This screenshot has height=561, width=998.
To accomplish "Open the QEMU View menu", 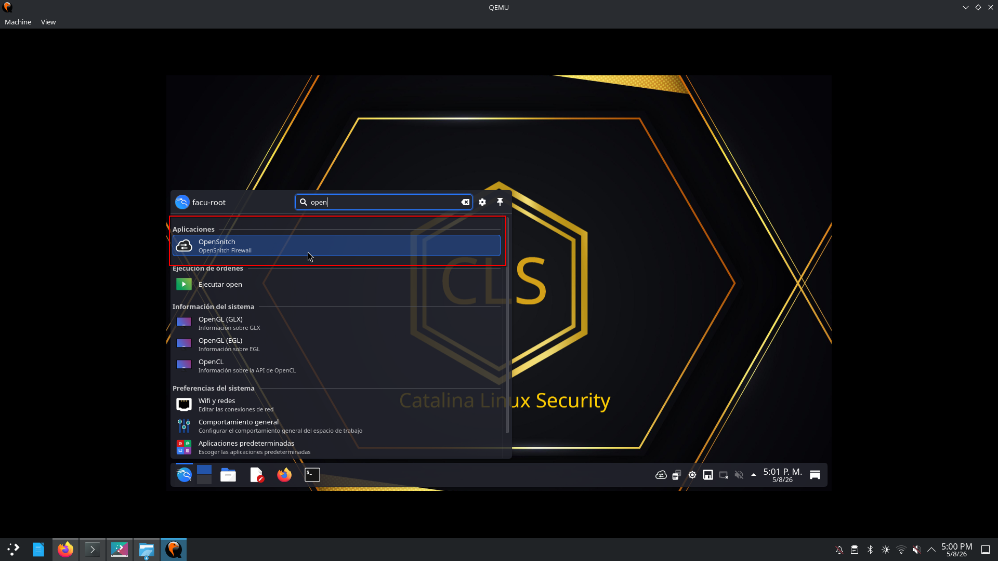I will (x=48, y=22).
